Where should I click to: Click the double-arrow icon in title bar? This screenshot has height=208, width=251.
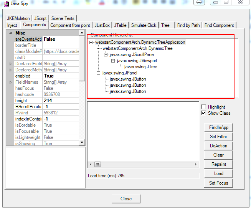[x=199, y=2]
